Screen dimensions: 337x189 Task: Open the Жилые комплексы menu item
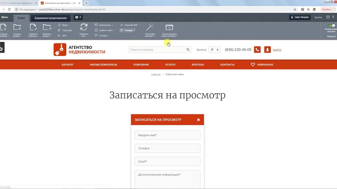[x=103, y=65]
